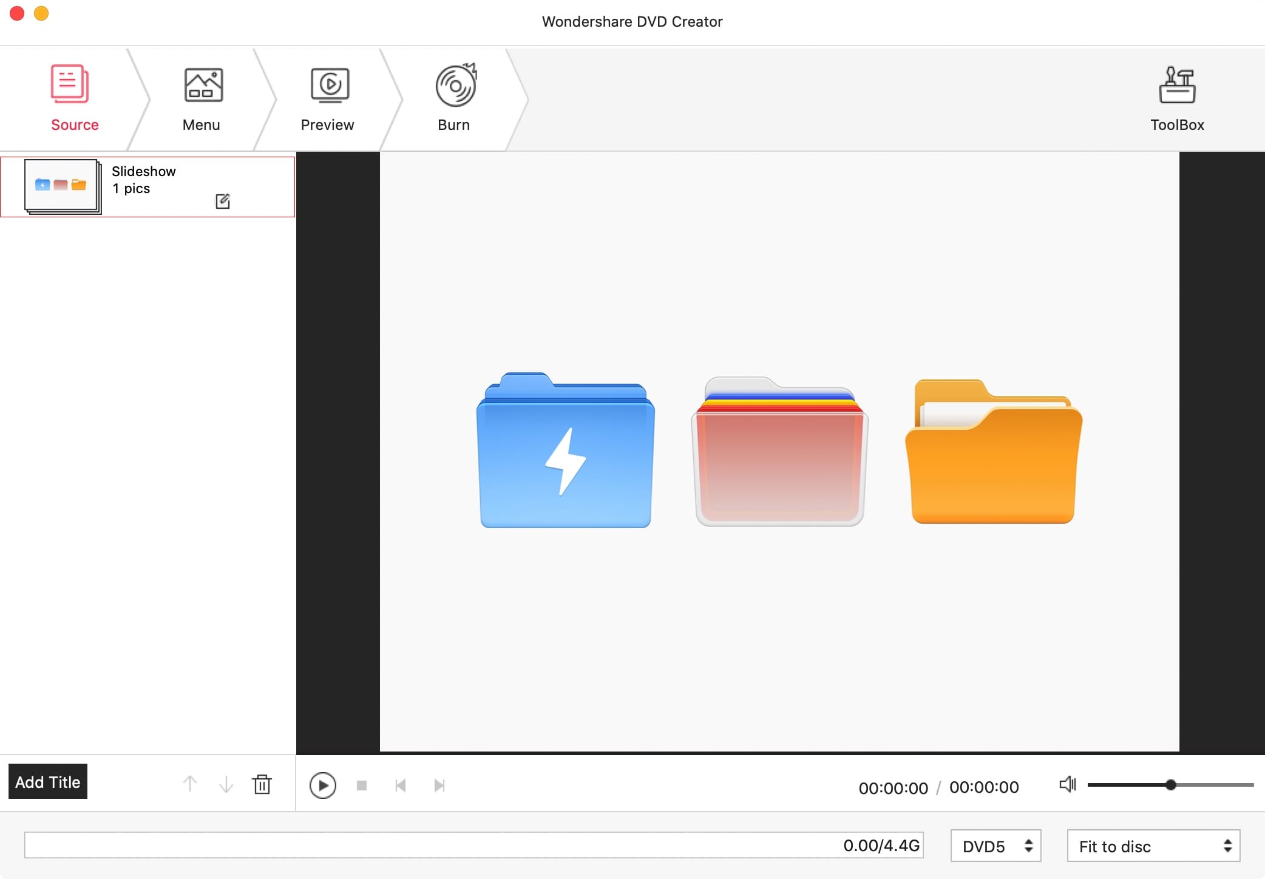Skip to next clip
1265x879 pixels.
[x=439, y=786]
